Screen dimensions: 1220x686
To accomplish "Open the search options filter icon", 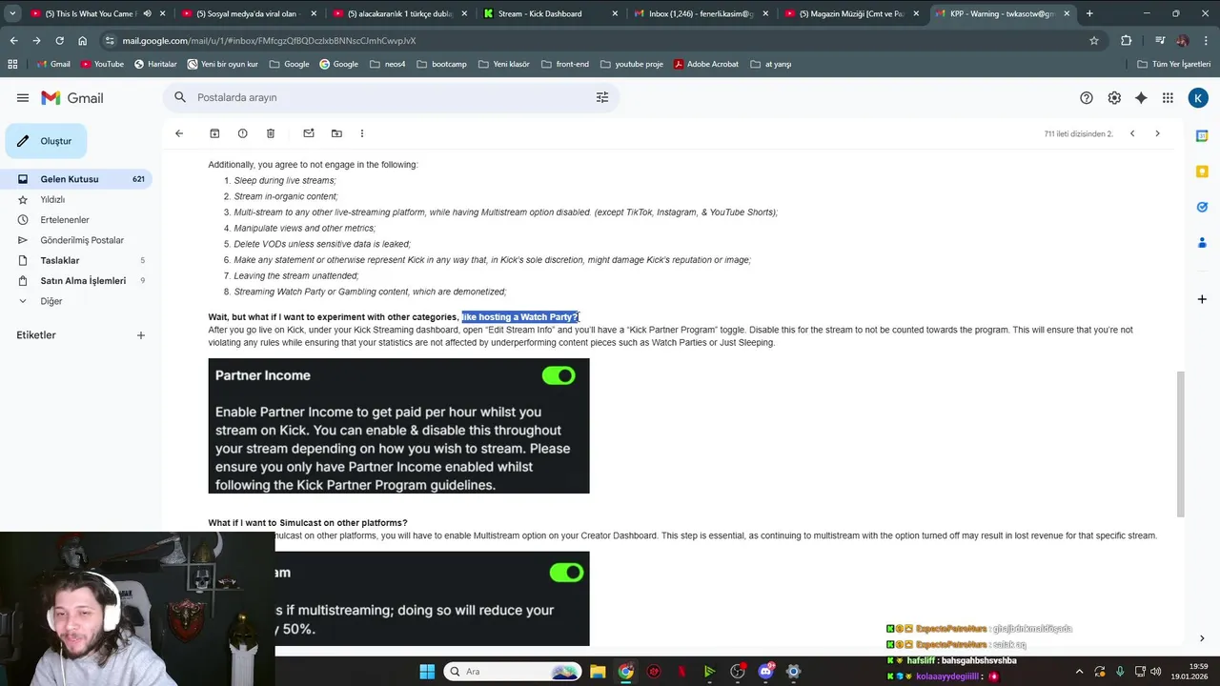I will [602, 97].
